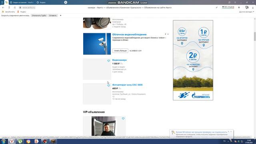256x144 pixels.
Task: Click the Отключить Турбо button
Action: coord(39,16)
